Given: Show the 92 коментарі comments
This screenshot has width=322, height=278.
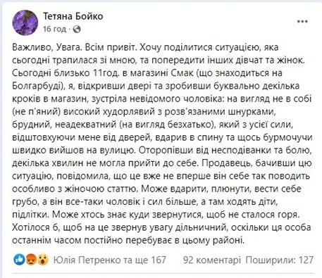Looking at the screenshot, I should (x=212, y=260).
